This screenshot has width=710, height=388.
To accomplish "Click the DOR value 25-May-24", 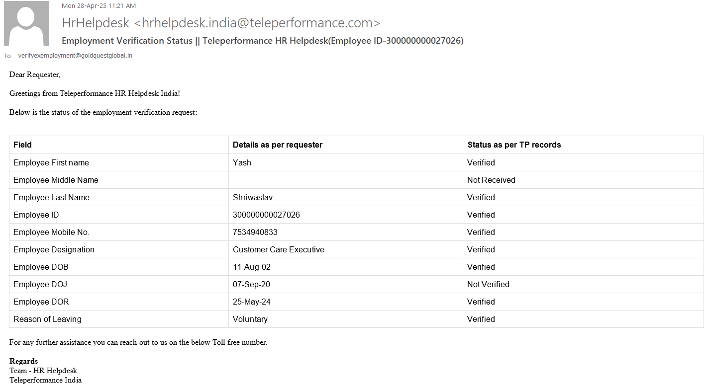I will click(252, 302).
